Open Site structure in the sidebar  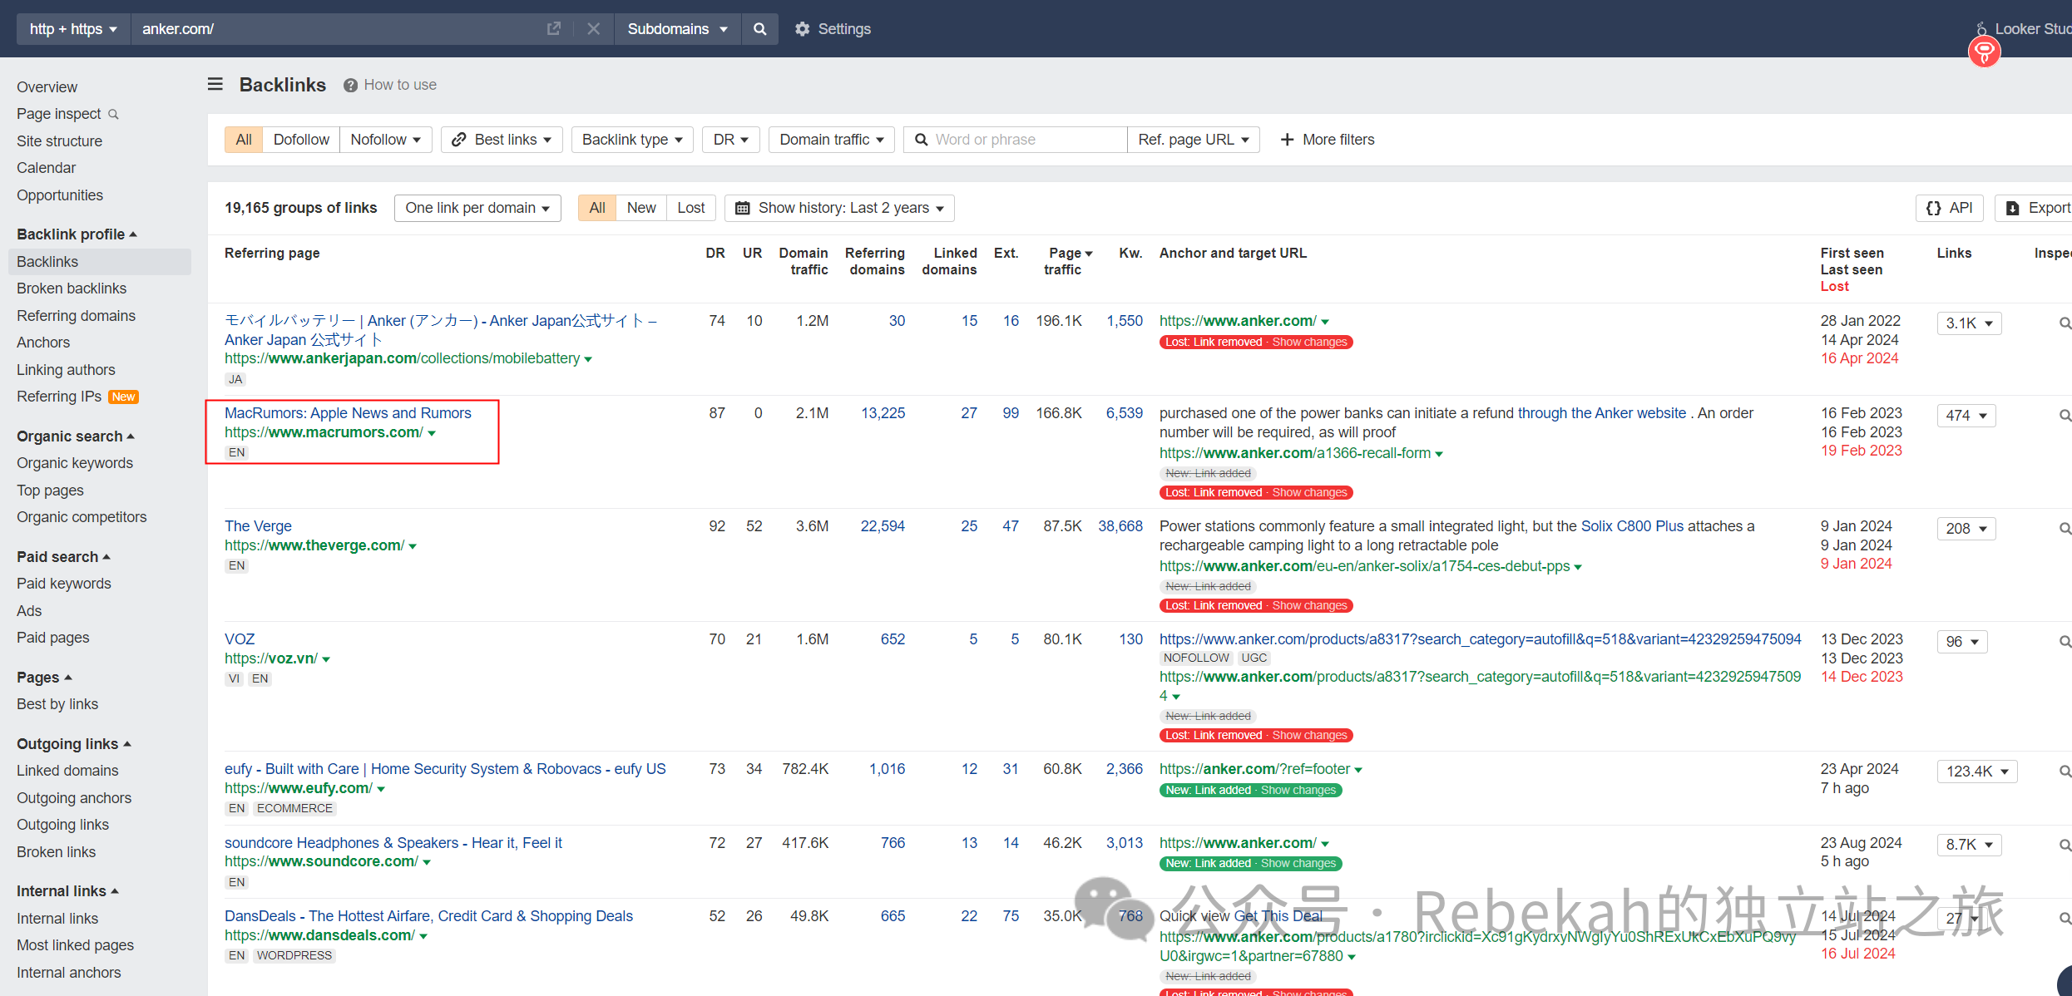(60, 141)
